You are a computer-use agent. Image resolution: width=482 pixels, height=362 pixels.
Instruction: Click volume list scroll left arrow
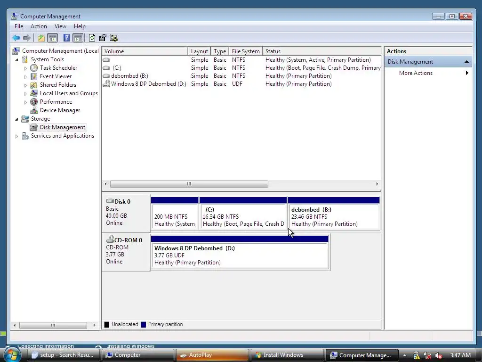[x=106, y=184]
